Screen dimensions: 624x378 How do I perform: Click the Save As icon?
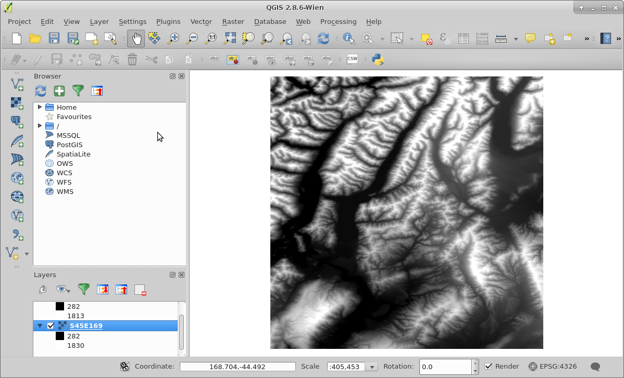pos(73,38)
